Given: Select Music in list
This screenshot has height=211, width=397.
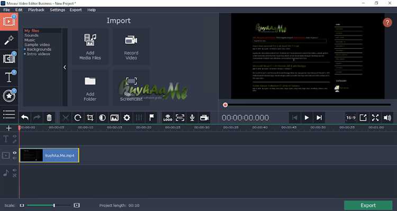Looking at the screenshot, I should pos(30,40).
